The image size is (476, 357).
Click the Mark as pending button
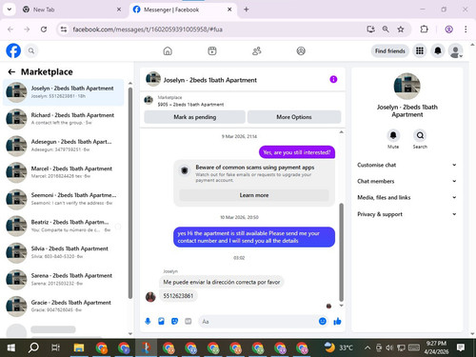[x=194, y=117]
